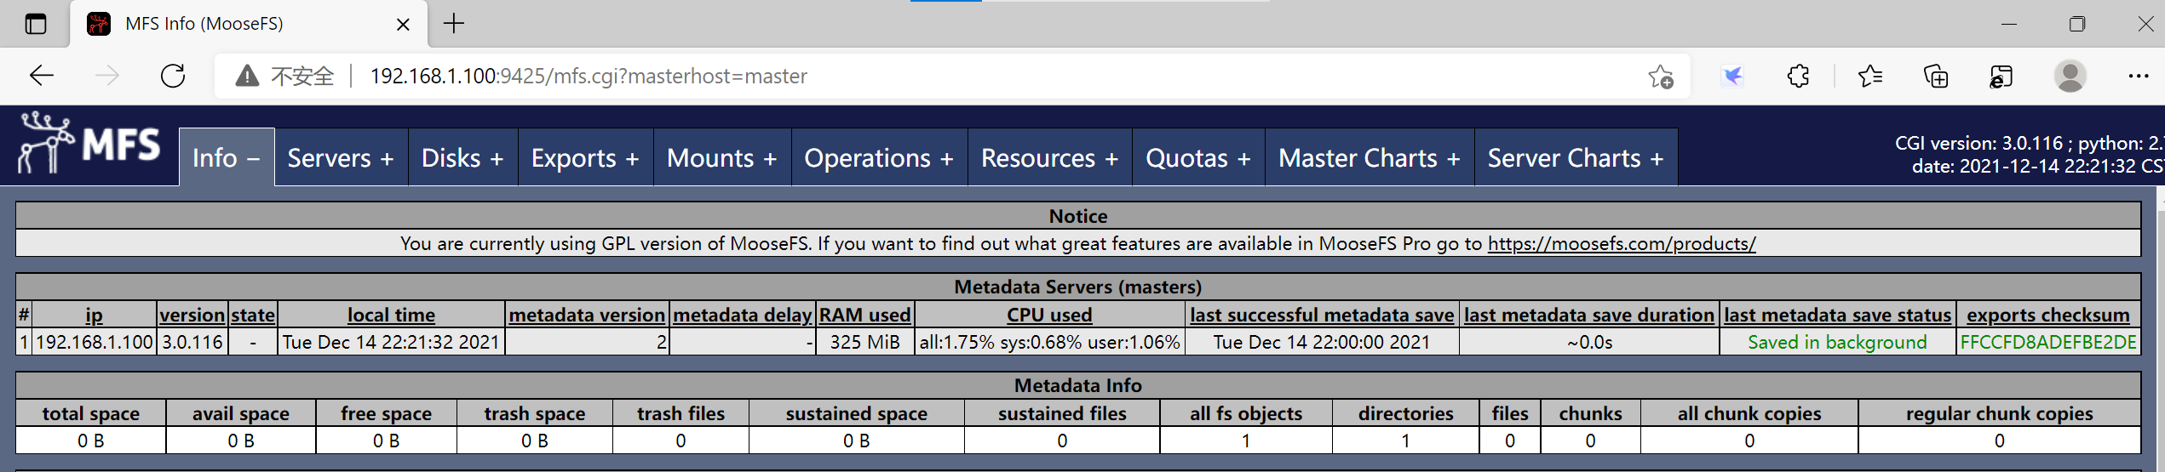Image resolution: width=2165 pixels, height=472 pixels.
Task: Open the tab actions menu icon
Action: point(36,24)
